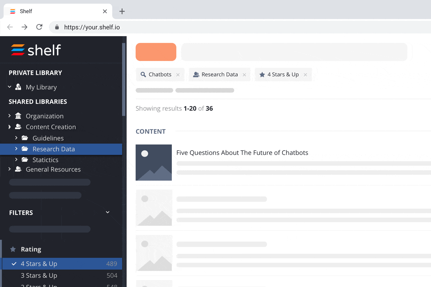Open a new browser tab

(122, 11)
